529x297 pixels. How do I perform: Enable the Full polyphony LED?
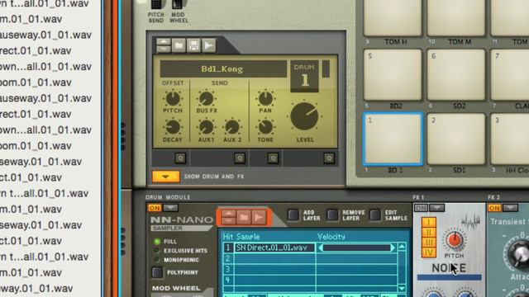[x=156, y=242]
